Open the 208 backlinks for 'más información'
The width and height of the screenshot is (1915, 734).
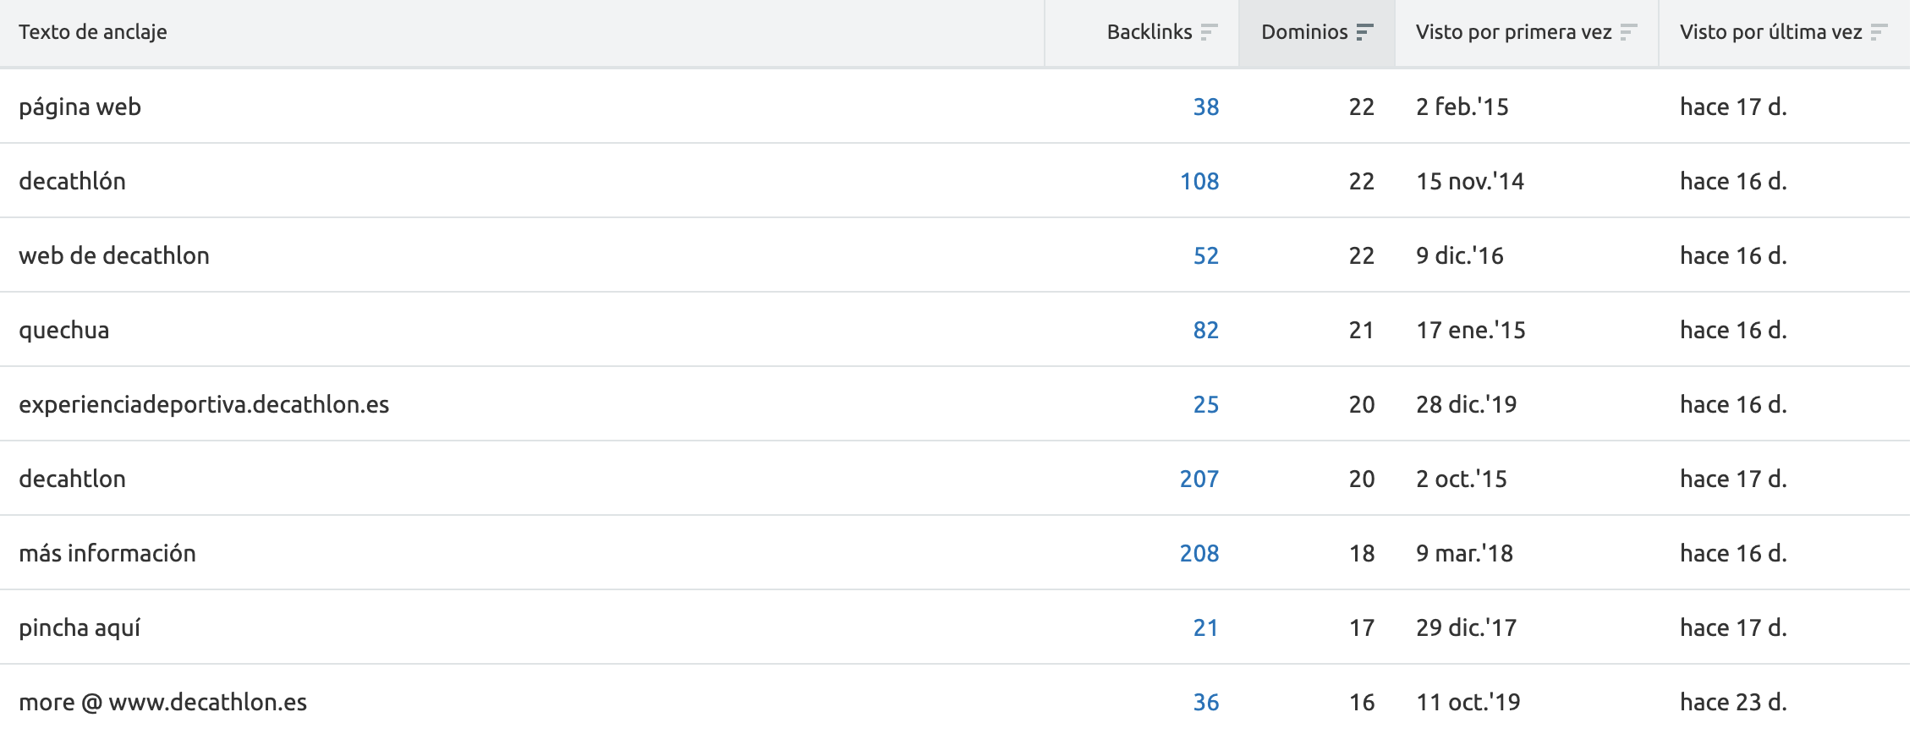[x=1199, y=553]
